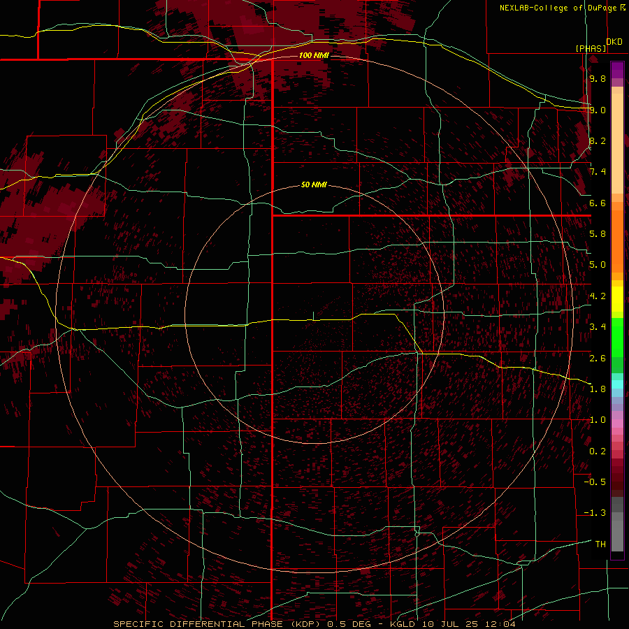Click the NEXLAB-College of DuPage credit text
This screenshot has width=629, height=629.
tap(558, 8)
